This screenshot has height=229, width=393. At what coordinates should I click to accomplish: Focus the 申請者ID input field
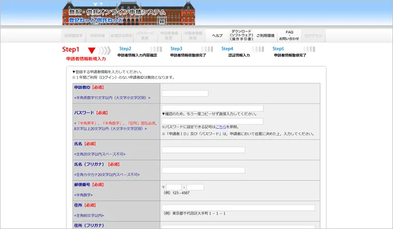tap(185, 94)
